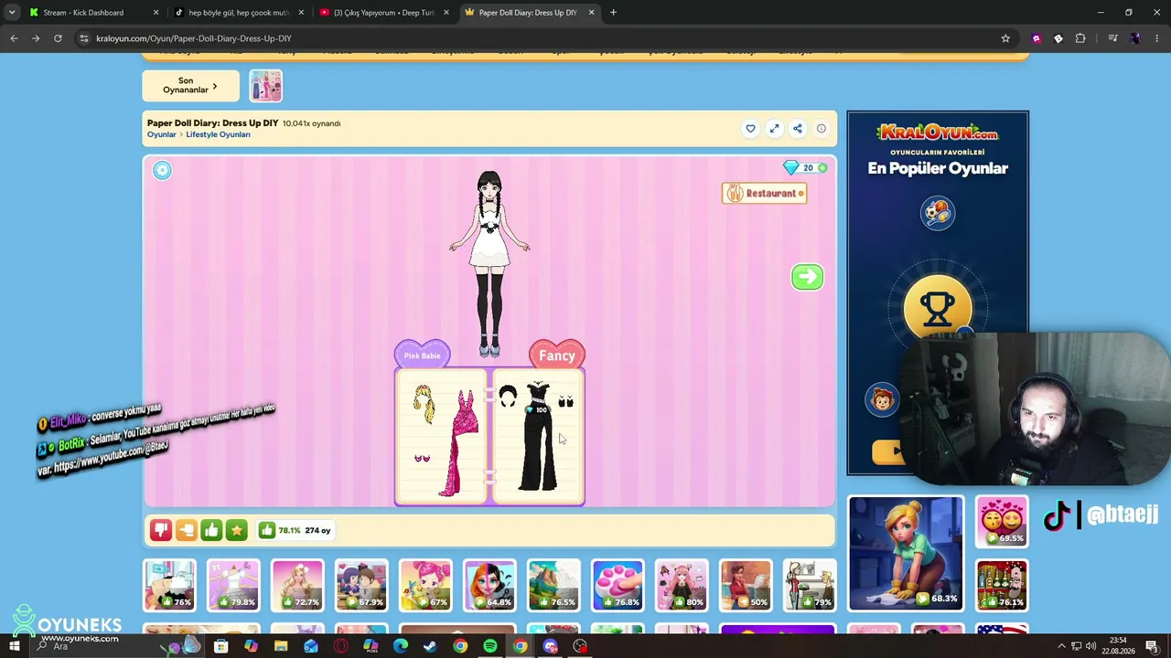The image size is (1171, 658).
Task: Expand the Son Oynananlar recent games list
Action: (190, 86)
